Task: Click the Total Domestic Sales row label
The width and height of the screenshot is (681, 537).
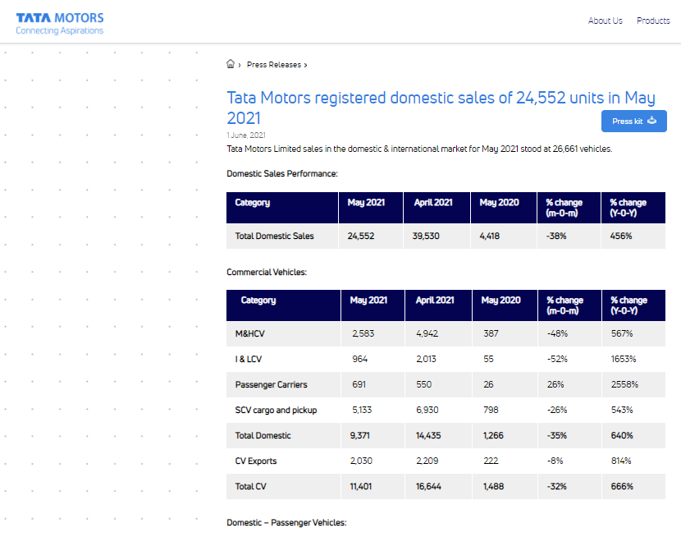Action: [x=274, y=236]
